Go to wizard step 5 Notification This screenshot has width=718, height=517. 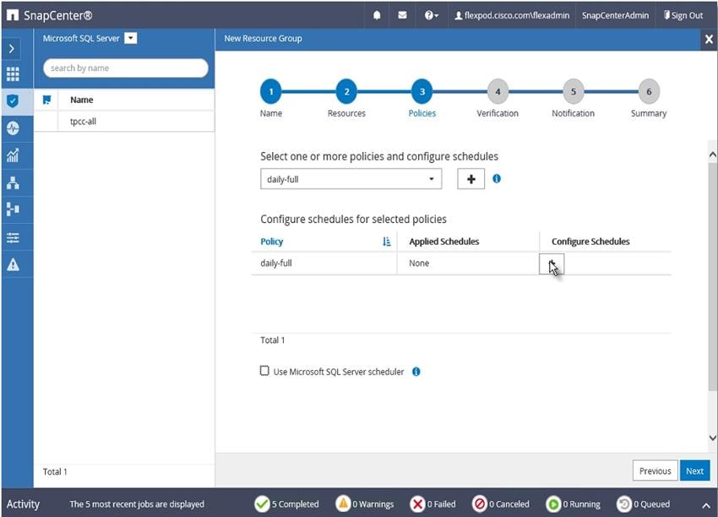(574, 91)
